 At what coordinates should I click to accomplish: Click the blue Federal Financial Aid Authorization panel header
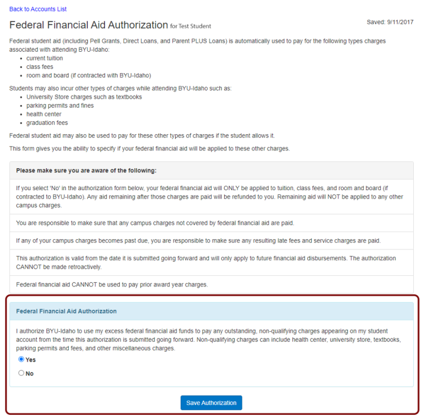point(66,311)
